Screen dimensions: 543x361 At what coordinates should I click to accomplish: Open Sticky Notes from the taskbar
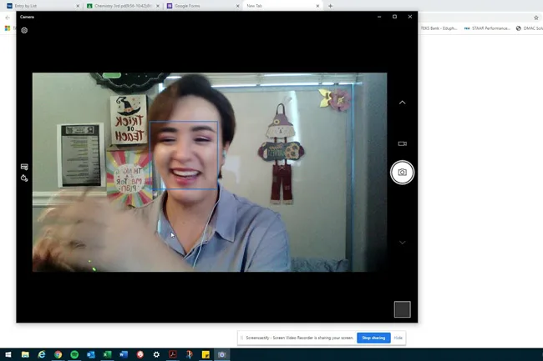206,354
